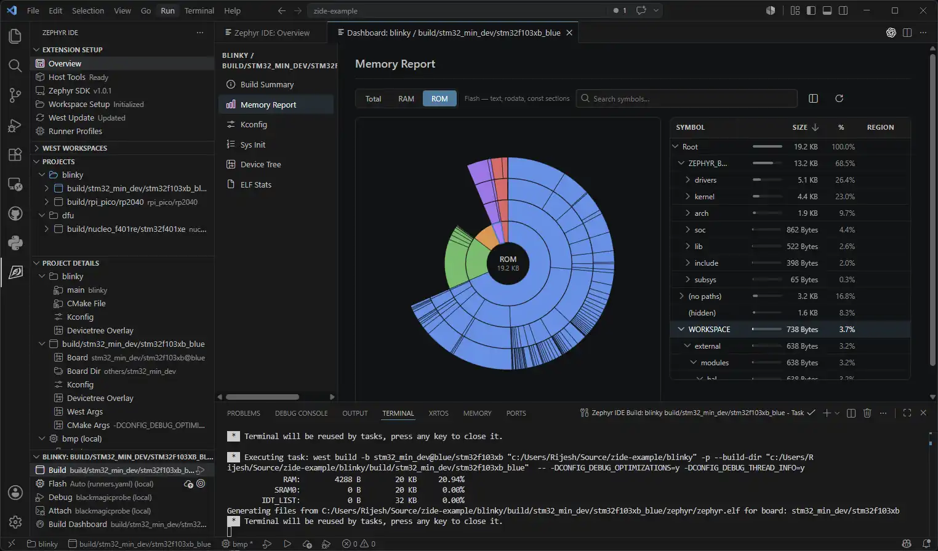Select the Total memory view
Screen dimensions: 938x551
click(374, 98)
